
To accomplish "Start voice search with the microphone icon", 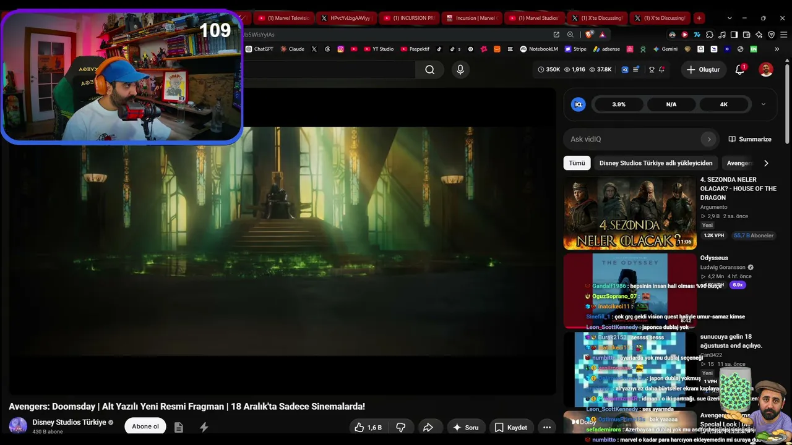I will click(460, 70).
